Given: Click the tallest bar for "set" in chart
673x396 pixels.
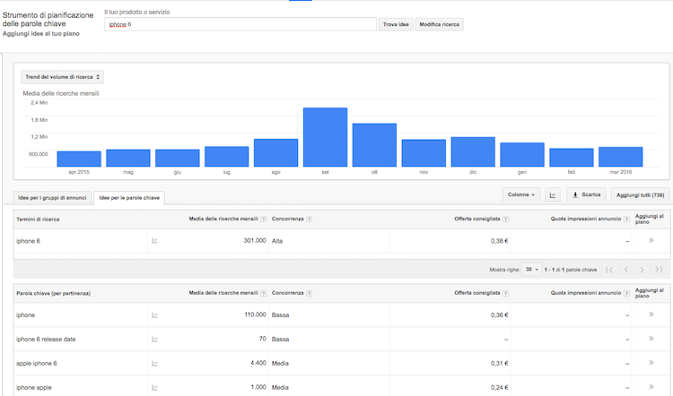Looking at the screenshot, I should tap(325, 137).
